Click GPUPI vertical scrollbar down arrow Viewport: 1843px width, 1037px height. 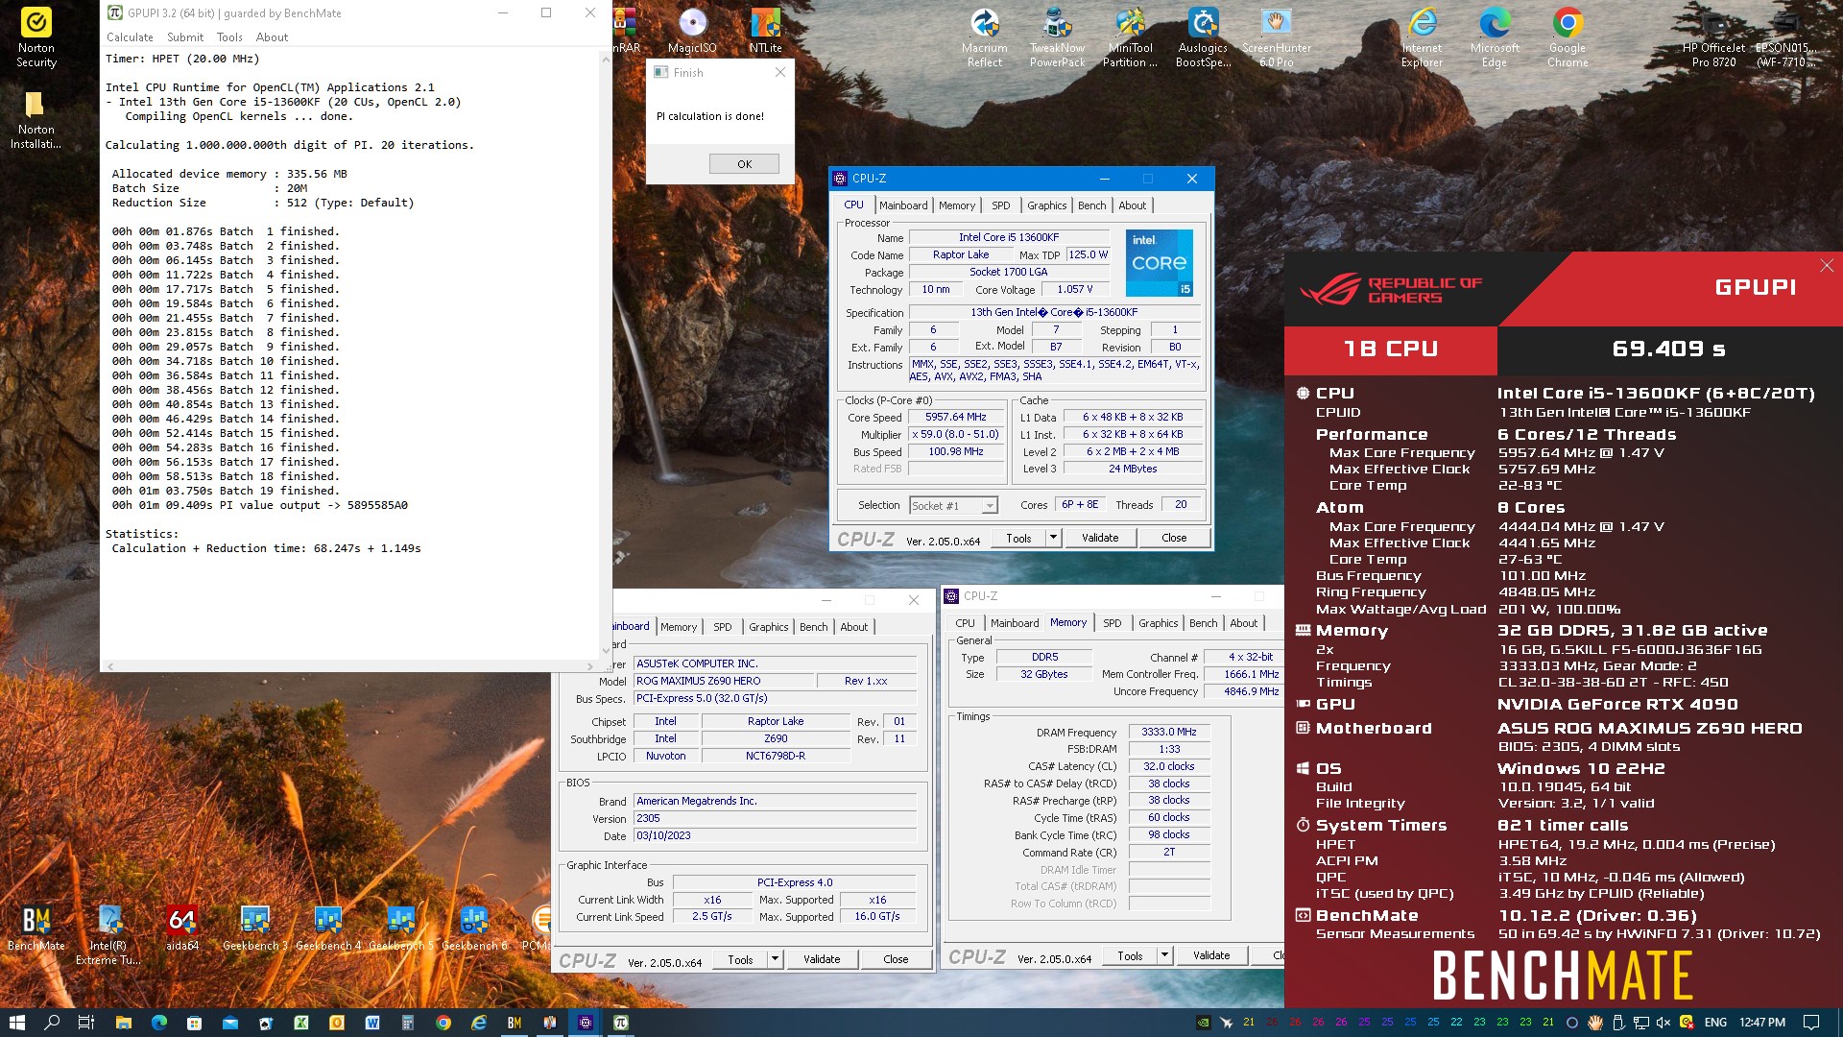pos(606,650)
